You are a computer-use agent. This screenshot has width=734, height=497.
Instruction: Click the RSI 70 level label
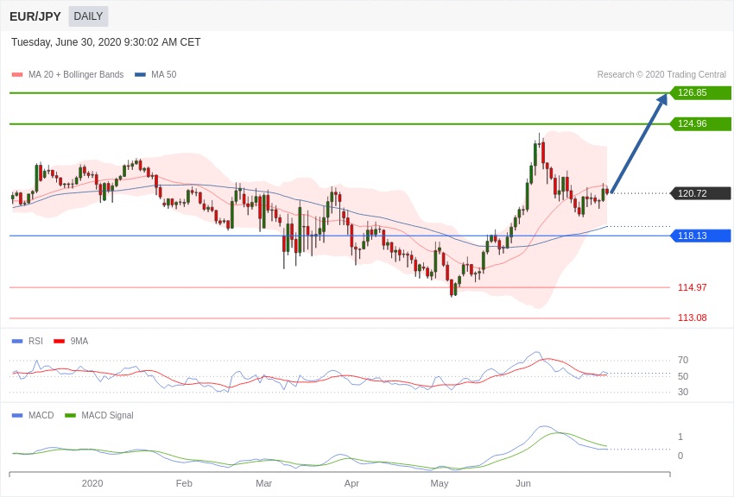[682, 360]
